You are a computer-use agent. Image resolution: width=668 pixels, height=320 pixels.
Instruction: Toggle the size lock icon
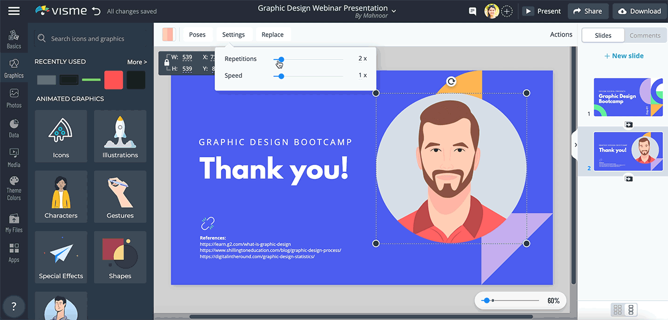[166, 63]
